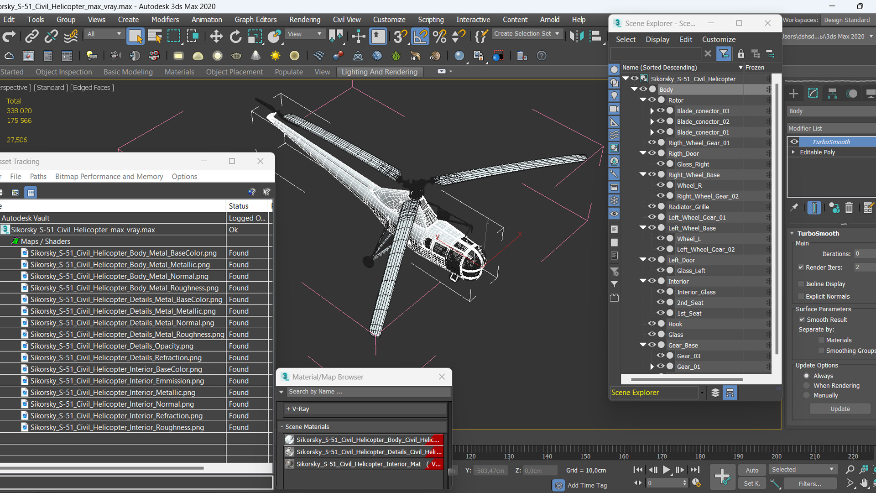Open Bitmap Performance and Memory menu
The height and width of the screenshot is (493, 876).
(x=109, y=177)
